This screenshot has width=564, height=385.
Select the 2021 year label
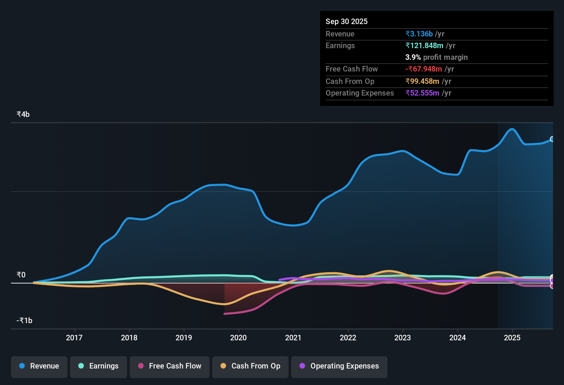pos(294,338)
